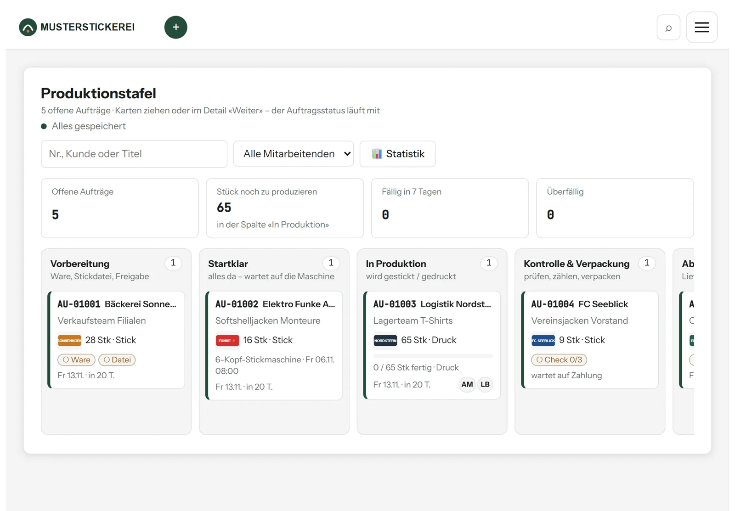Click the count badge in In Produktion column

(x=489, y=263)
